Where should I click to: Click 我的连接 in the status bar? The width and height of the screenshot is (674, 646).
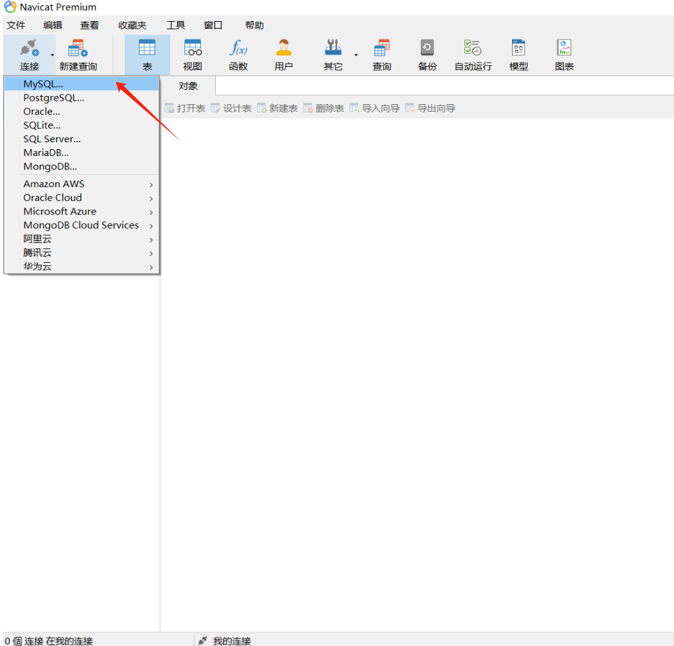click(x=231, y=641)
